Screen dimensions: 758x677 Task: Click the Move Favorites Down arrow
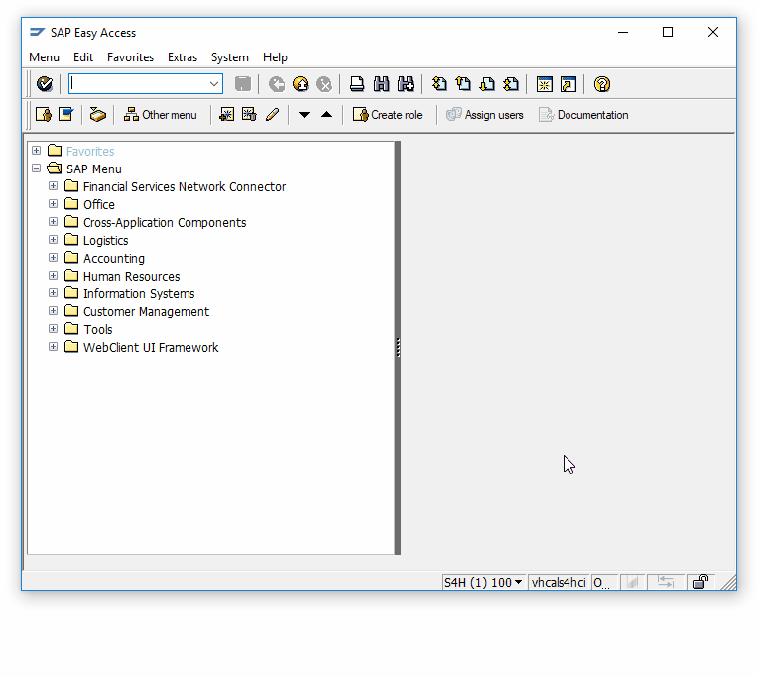(304, 114)
